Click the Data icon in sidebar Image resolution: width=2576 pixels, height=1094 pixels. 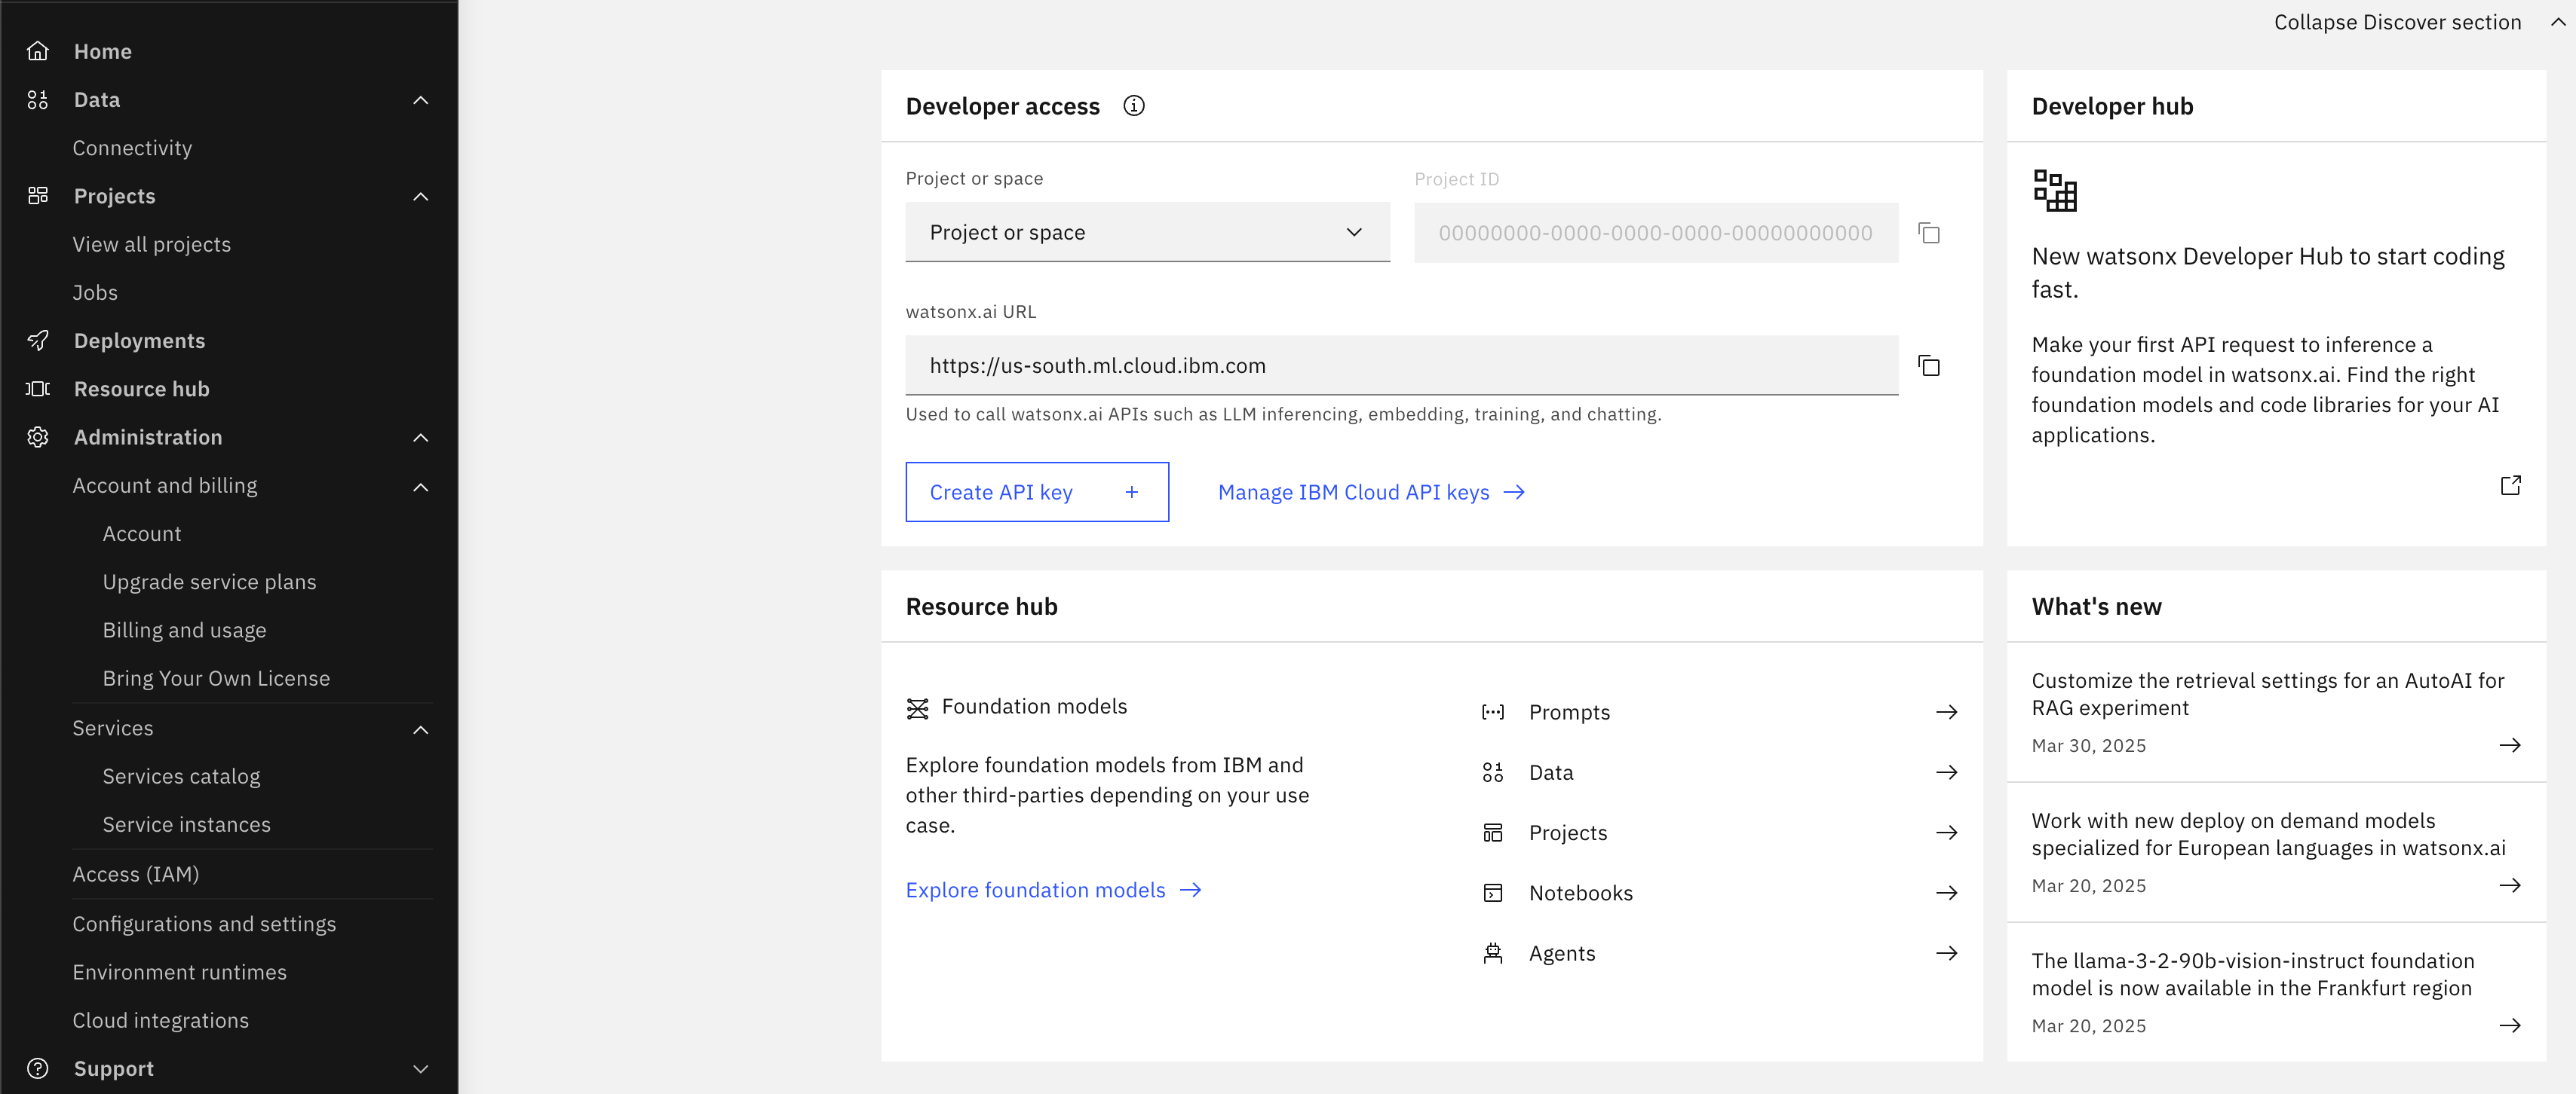[x=38, y=100]
